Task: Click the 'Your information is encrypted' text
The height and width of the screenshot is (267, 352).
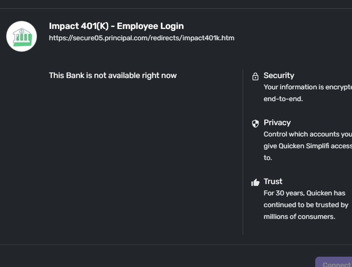Action: [307, 87]
